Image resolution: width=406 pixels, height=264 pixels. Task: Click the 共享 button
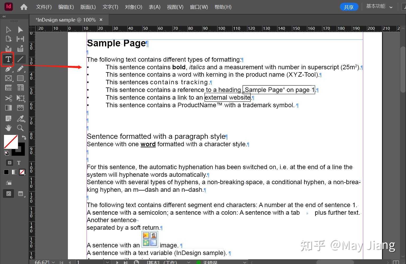349,7
